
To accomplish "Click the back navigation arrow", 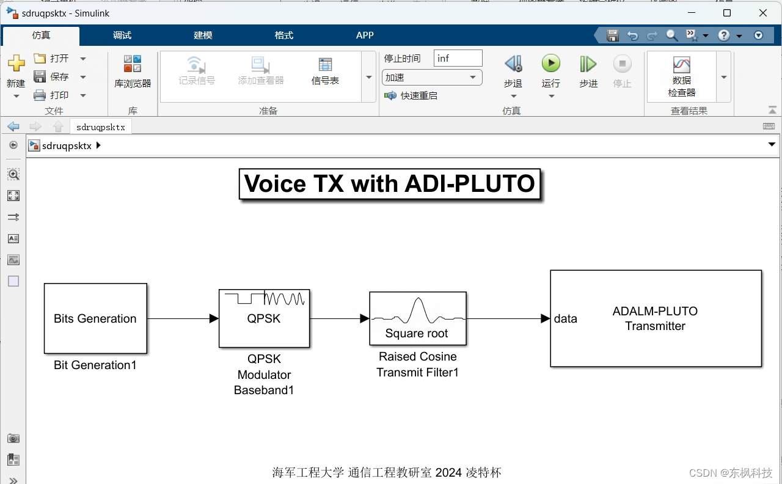I will (x=13, y=127).
